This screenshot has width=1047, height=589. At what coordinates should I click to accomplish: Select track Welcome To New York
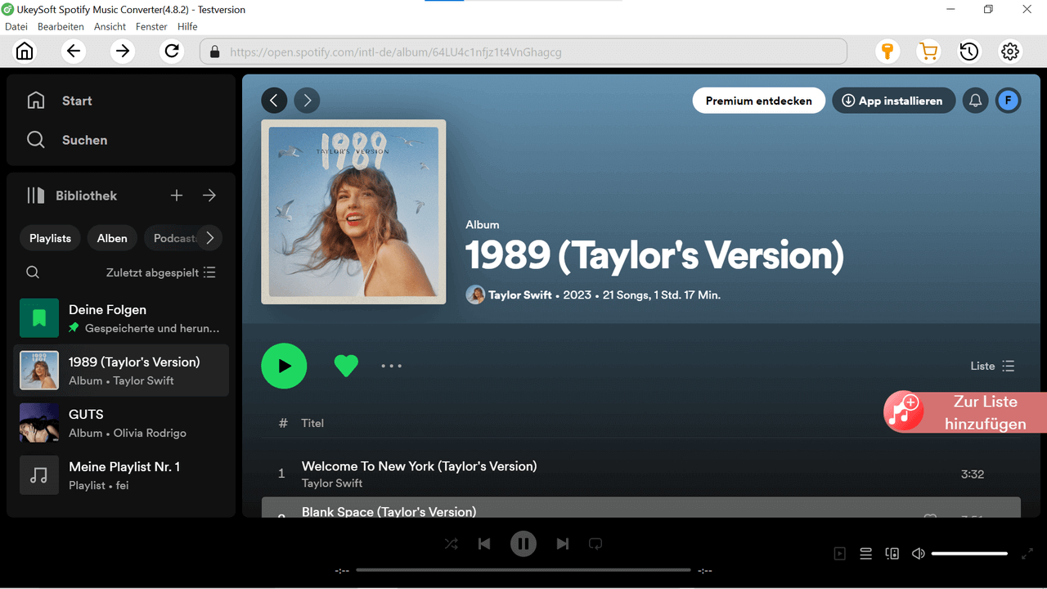coord(641,474)
